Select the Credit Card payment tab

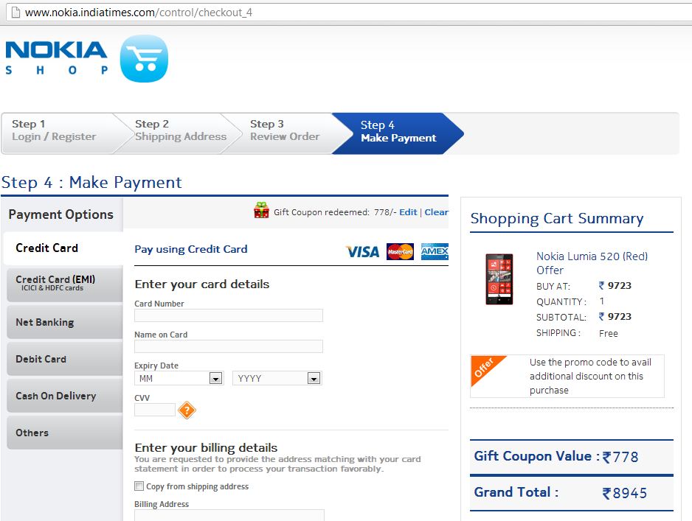click(x=63, y=248)
